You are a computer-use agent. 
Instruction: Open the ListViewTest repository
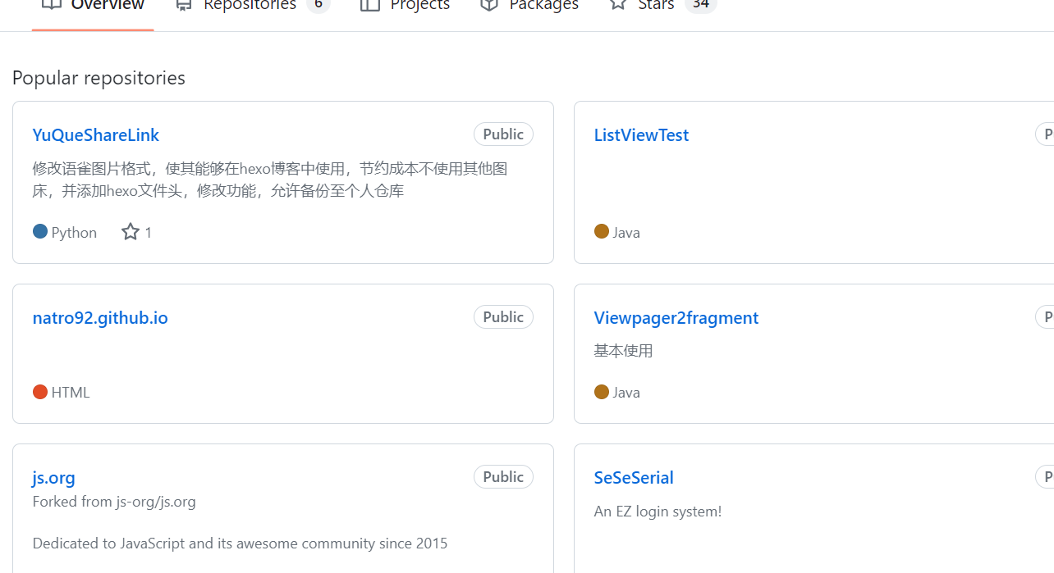pos(641,135)
